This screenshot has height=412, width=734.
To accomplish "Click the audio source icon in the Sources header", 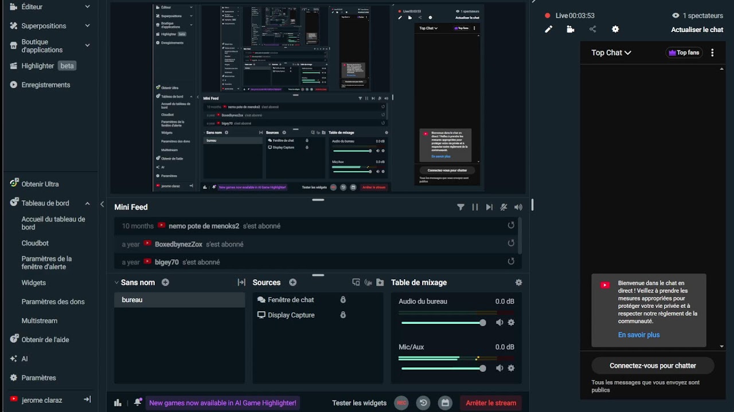I will pyautogui.click(x=368, y=283).
